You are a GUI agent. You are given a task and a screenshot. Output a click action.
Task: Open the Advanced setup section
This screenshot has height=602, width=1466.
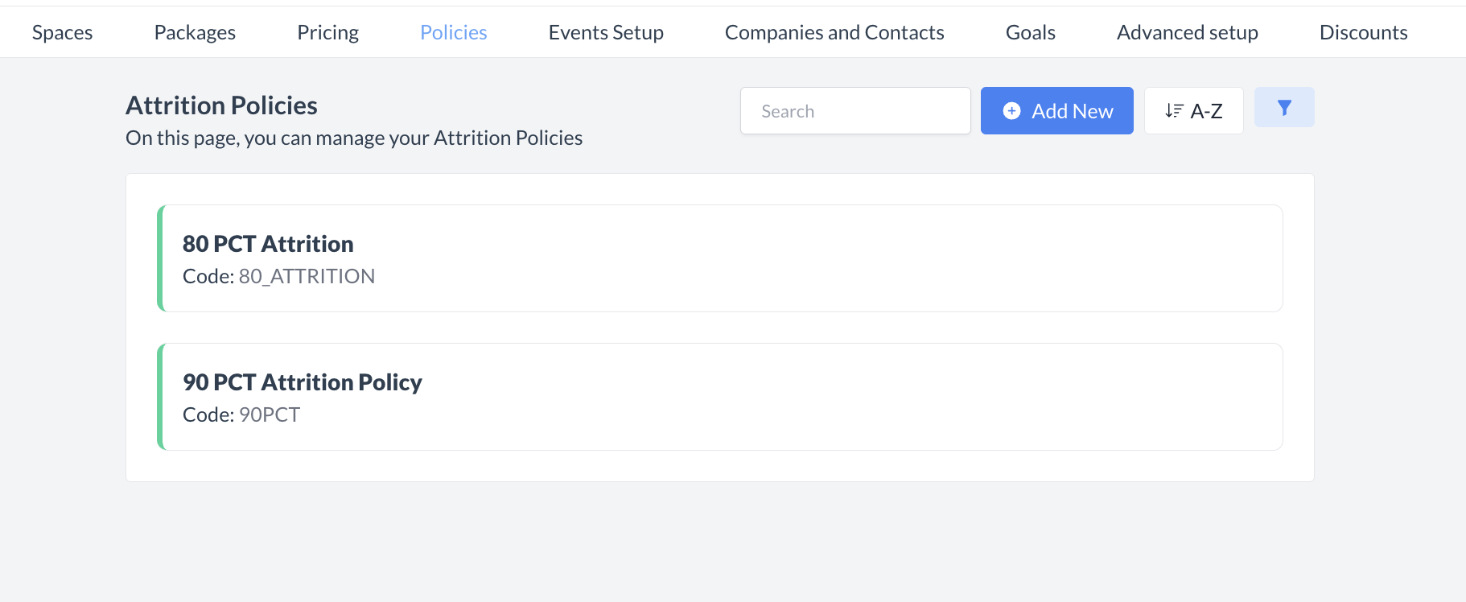tap(1188, 31)
